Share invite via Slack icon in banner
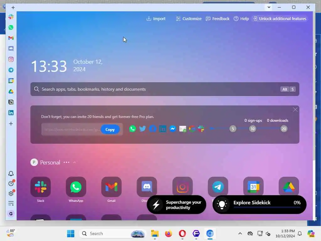Image resolution: width=321 pixels, height=241 pixels. (x=201, y=129)
